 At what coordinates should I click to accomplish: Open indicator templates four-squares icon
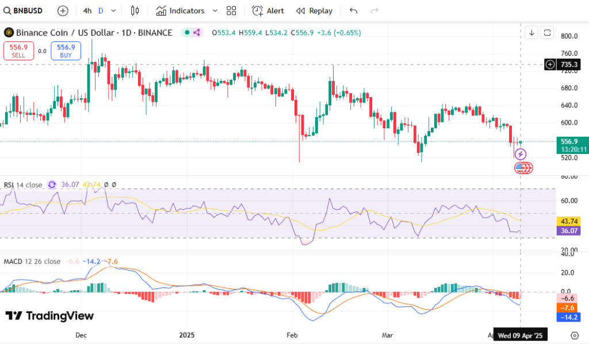pos(231,11)
